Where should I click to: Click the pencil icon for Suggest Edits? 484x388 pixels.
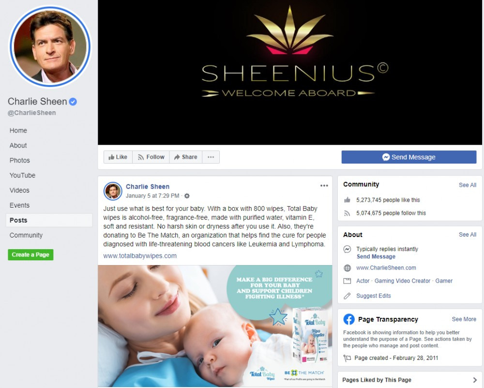click(347, 296)
